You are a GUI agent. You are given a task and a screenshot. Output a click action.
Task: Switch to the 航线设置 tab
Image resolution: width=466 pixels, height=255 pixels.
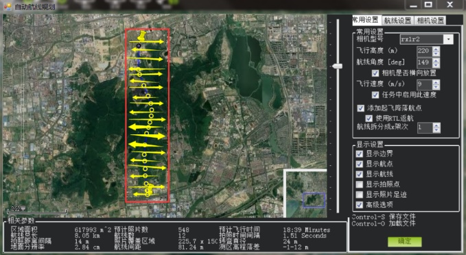397,21
